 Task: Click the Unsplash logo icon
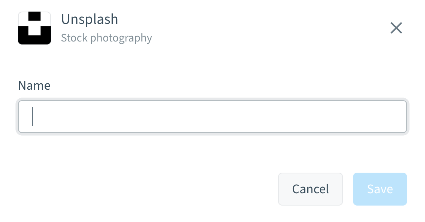pos(34,28)
